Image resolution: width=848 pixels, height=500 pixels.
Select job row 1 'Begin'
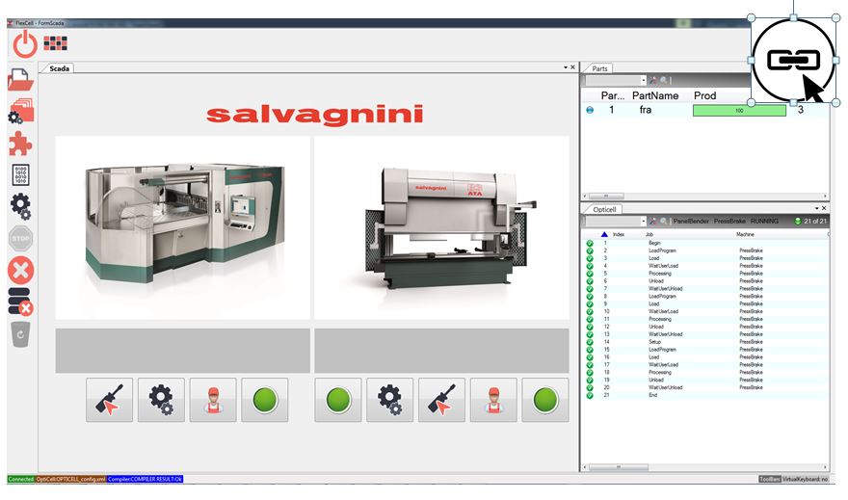pos(705,243)
